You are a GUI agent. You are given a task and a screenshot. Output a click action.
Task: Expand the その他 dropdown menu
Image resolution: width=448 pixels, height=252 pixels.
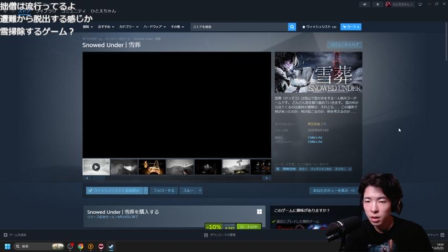[177, 27]
